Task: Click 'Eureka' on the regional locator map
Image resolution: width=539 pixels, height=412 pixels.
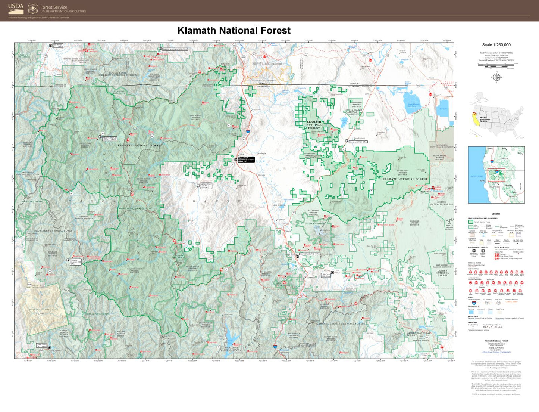Action: tap(483, 181)
